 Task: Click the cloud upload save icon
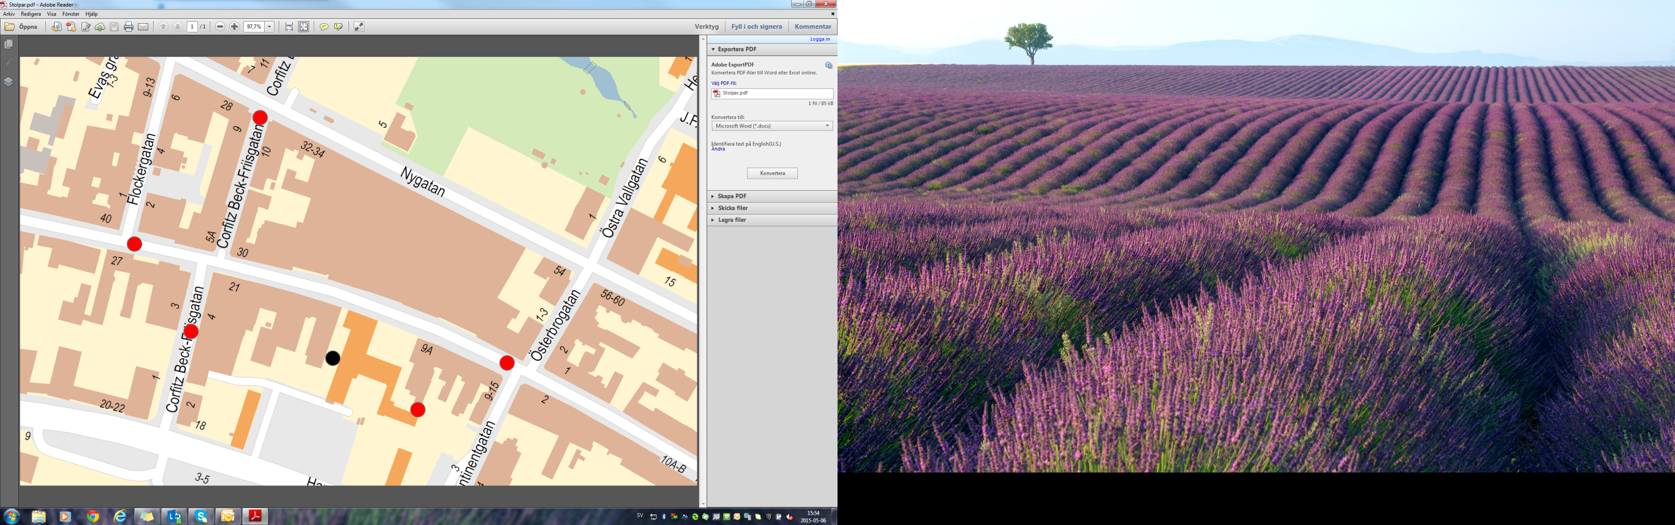coord(99,26)
